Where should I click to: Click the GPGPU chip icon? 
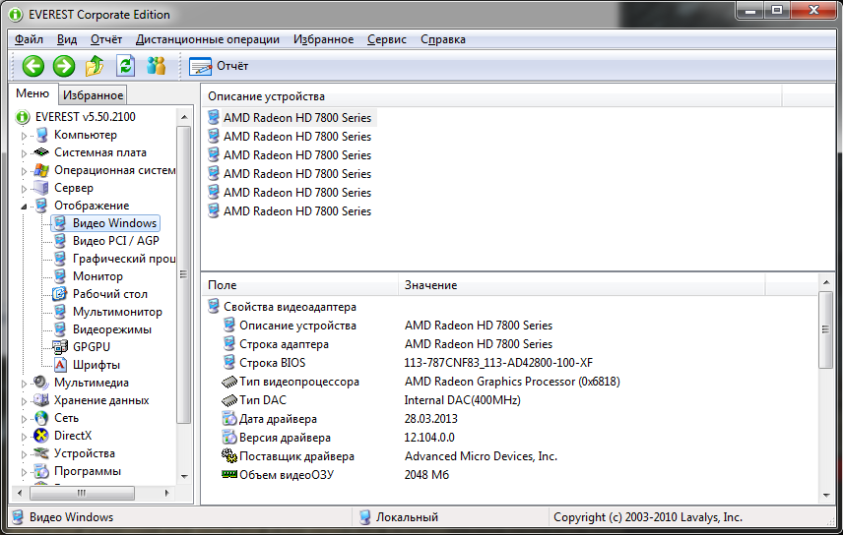coord(60,347)
